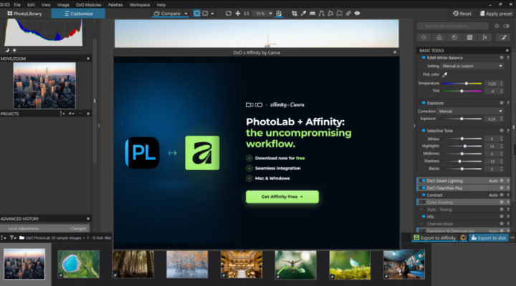Open view mode options dropdown
The image size is (516, 286).
[212, 14]
